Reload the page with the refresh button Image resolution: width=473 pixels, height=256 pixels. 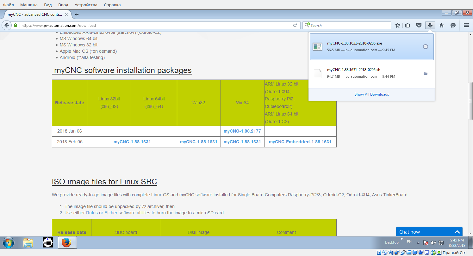[x=295, y=25]
